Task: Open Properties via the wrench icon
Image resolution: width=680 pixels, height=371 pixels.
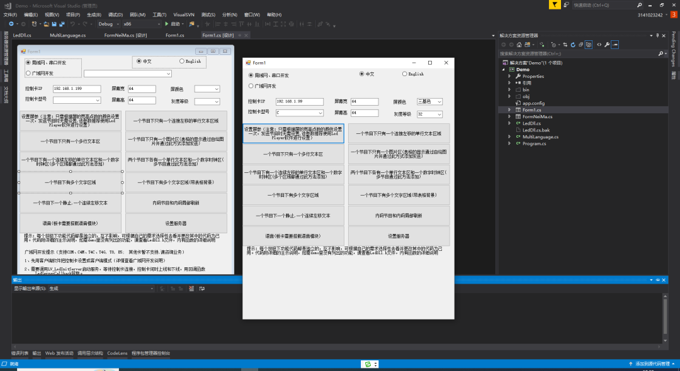Action: tap(606, 45)
